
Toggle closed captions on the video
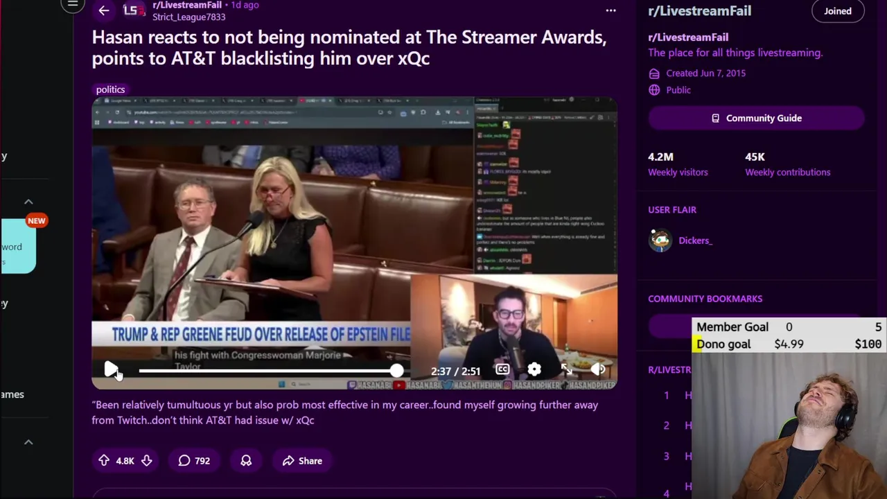tap(502, 370)
